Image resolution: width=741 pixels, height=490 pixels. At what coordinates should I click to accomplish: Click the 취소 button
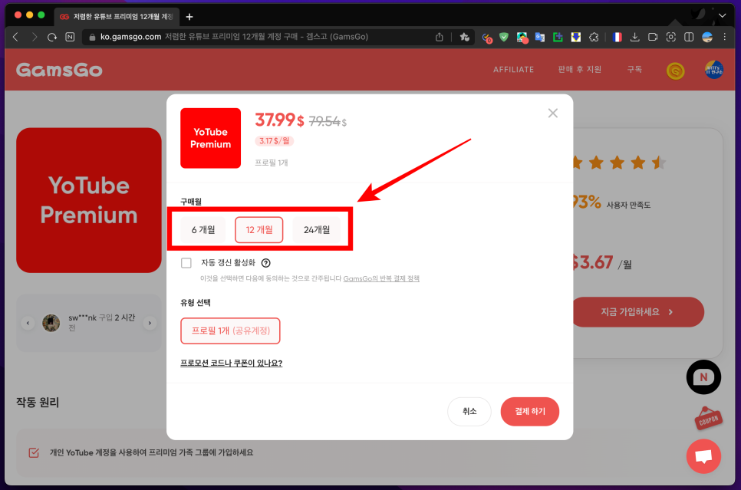469,411
